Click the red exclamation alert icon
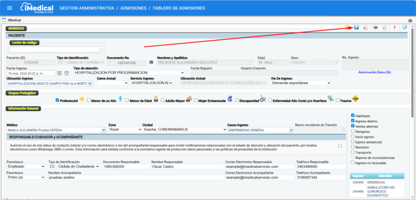416x200 pixels. coord(394,28)
